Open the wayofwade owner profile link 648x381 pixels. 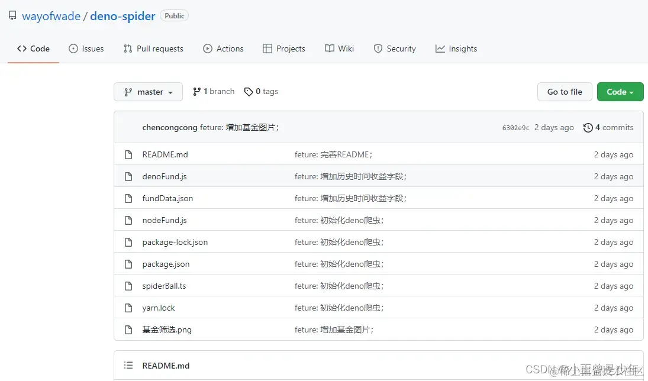(x=51, y=16)
